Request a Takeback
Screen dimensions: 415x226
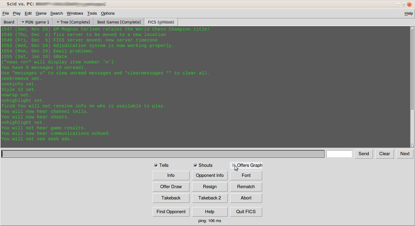[x=171, y=198]
